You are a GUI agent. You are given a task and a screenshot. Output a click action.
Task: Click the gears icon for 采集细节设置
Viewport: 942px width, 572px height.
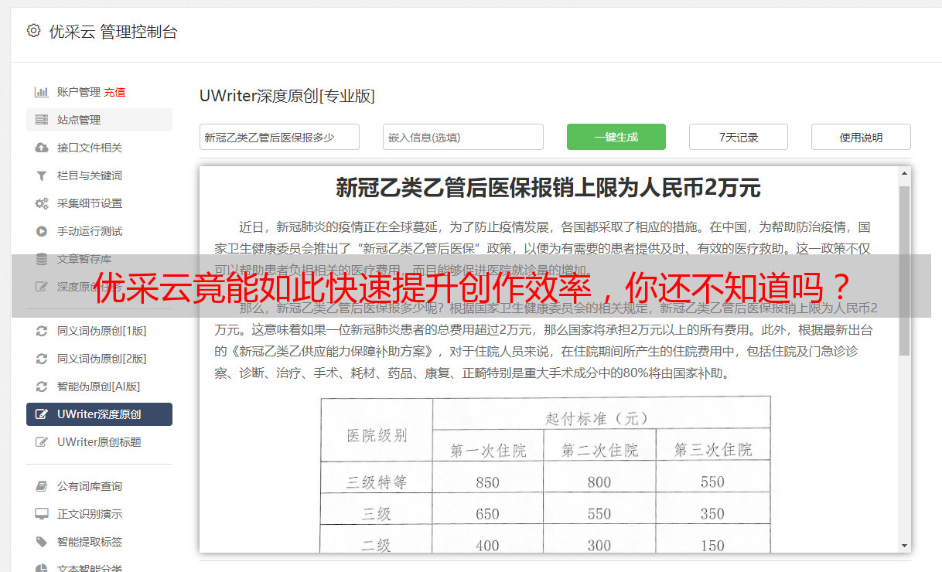point(42,203)
